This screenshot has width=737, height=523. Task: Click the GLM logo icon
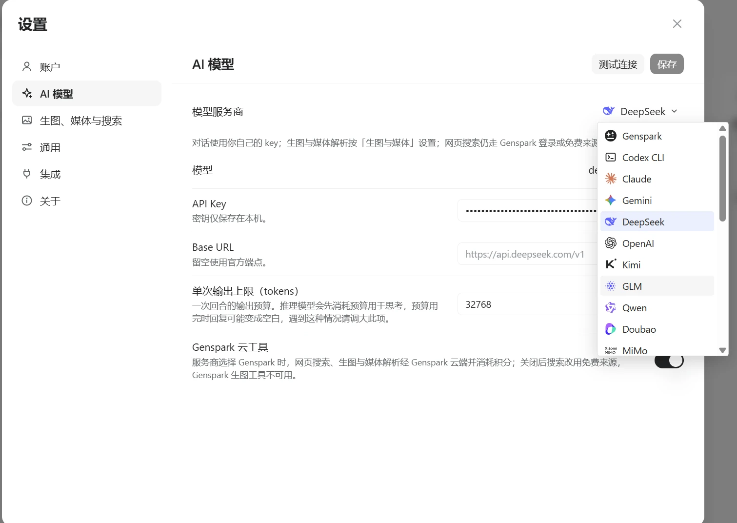611,286
